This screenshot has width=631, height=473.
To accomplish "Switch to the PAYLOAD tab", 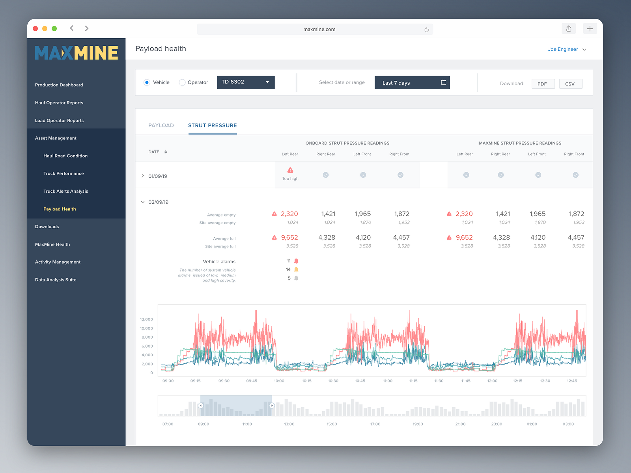I will [161, 125].
